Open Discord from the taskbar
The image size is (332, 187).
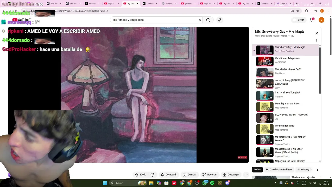227,183
